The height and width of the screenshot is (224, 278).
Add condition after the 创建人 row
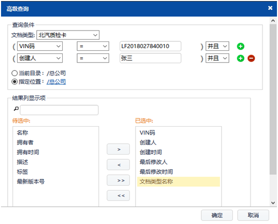pyautogui.click(x=240, y=58)
